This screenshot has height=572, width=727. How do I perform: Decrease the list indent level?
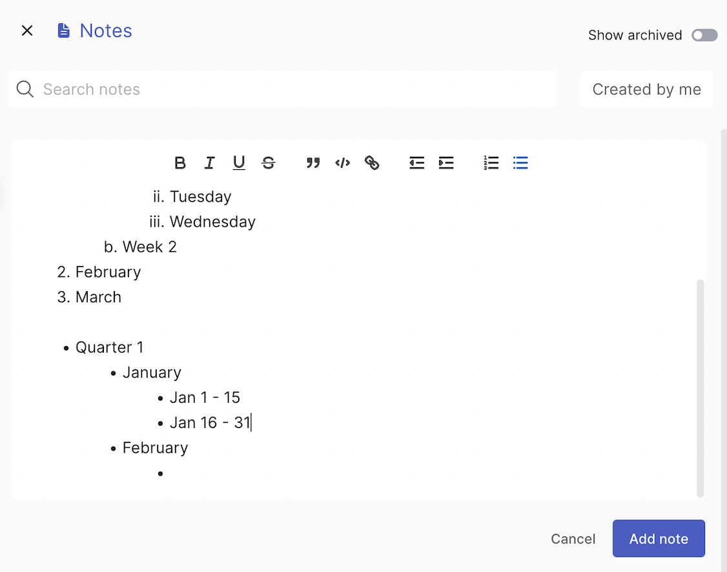point(416,163)
